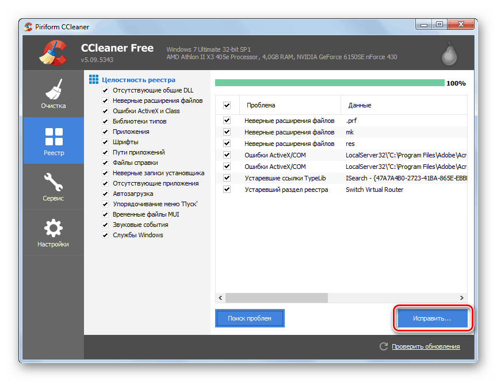497x382 pixels.
Task: Toggle Службы Windows checkbox
Action: pos(105,235)
